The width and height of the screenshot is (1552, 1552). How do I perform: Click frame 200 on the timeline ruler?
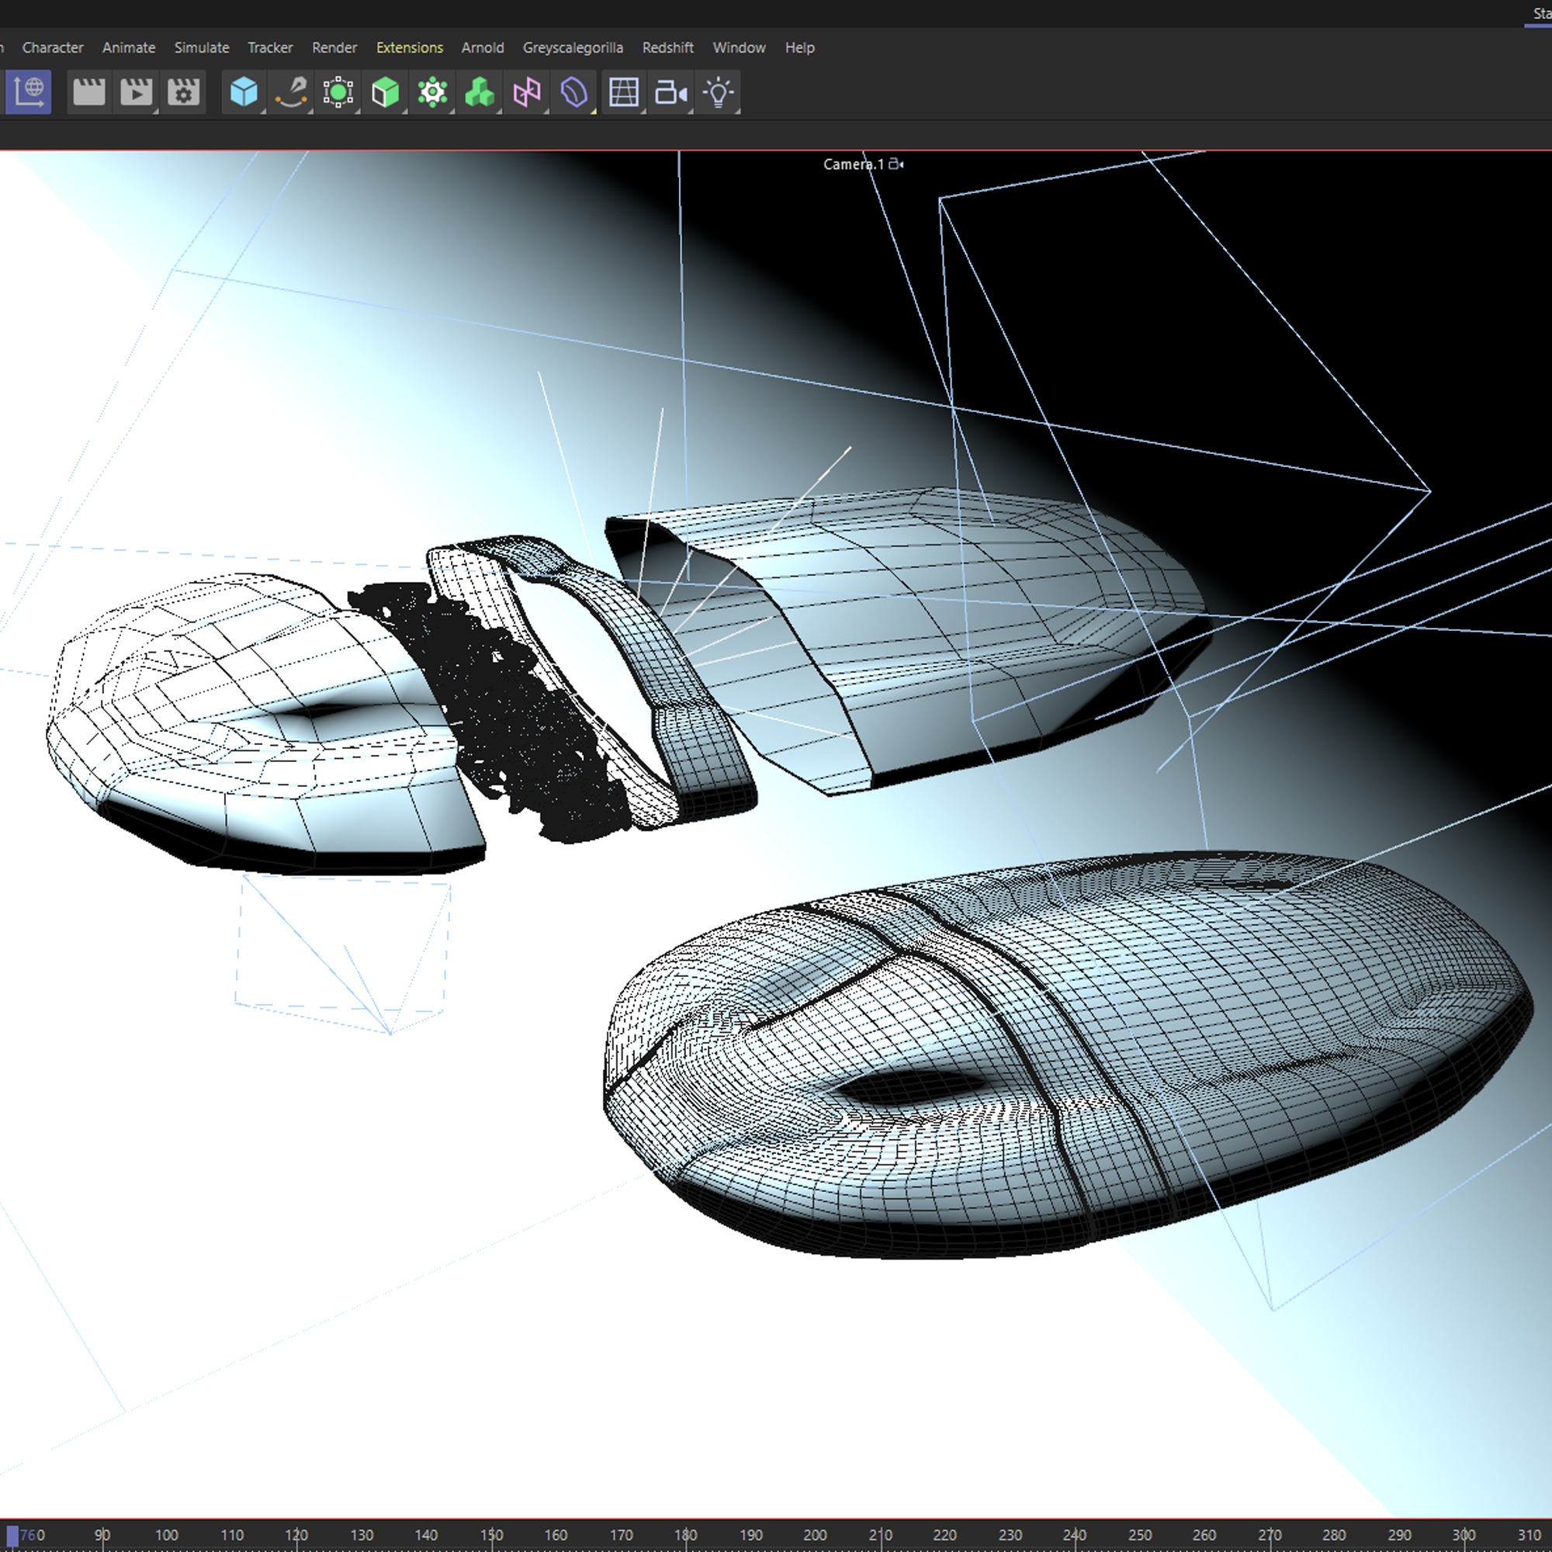coord(815,1534)
